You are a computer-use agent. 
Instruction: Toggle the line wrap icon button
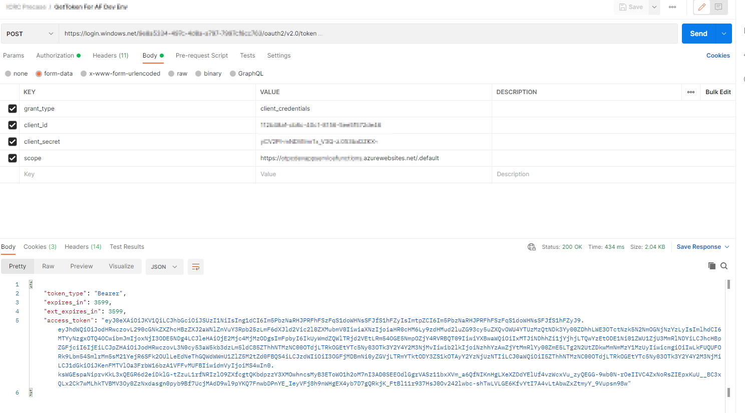[x=196, y=267]
